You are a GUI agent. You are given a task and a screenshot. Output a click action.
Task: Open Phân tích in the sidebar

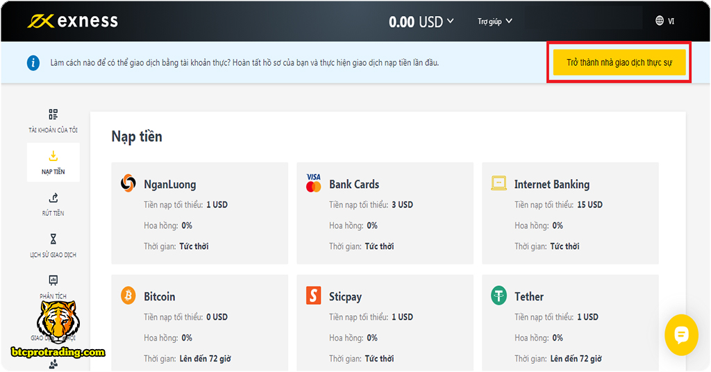53,287
